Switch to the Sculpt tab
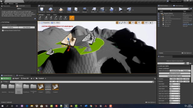193x108 pixels. tap(48, 15)
